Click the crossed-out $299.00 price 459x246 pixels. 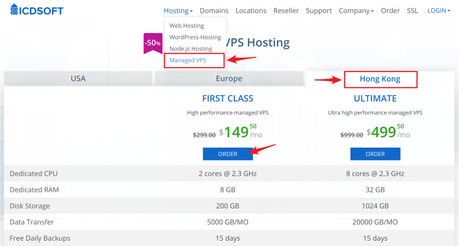click(204, 135)
